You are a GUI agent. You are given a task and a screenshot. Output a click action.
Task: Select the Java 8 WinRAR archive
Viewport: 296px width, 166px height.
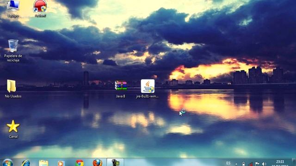[121, 89]
